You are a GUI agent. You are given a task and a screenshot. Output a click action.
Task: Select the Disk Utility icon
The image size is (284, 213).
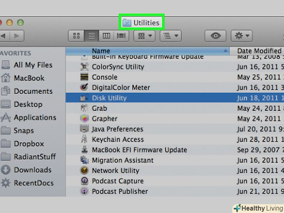84,98
